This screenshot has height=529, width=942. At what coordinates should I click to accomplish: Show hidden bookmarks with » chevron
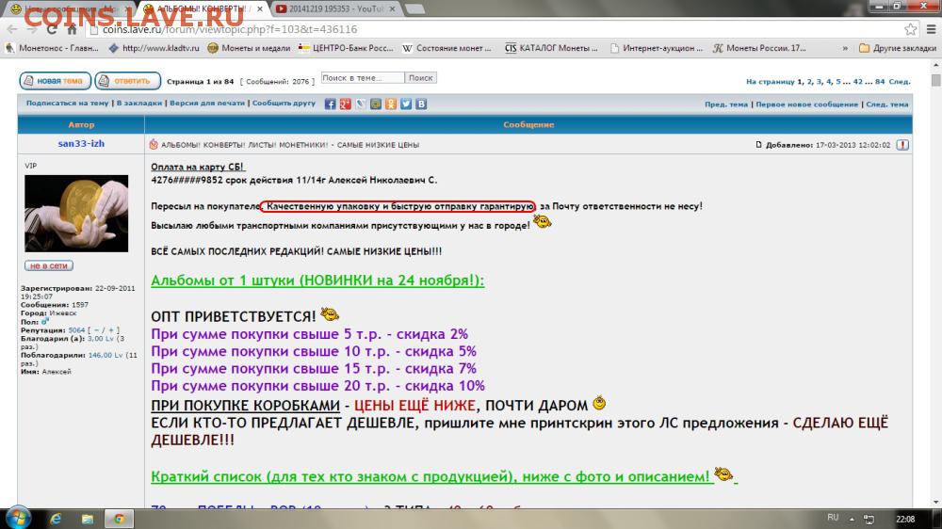click(x=845, y=48)
